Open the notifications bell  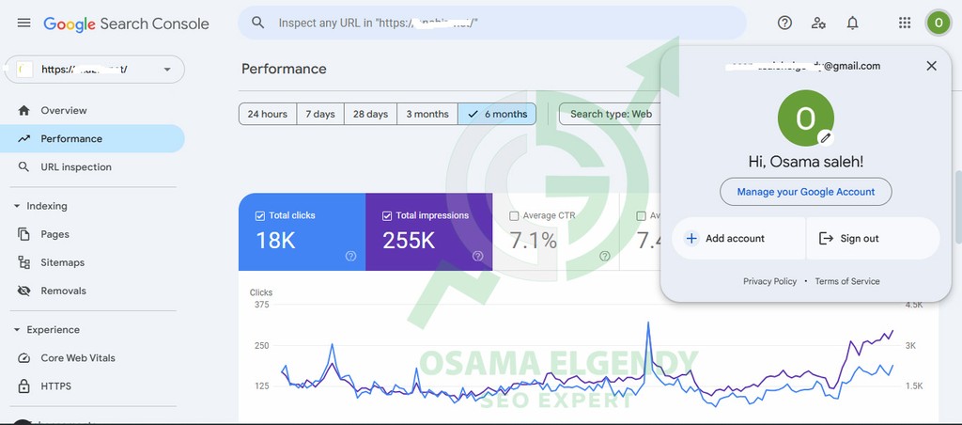pos(852,23)
